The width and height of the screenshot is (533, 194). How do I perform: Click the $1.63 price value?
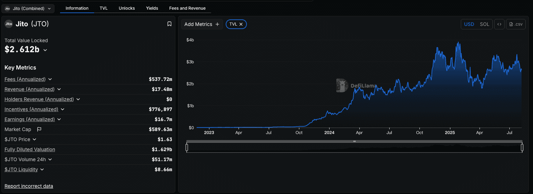165,139
